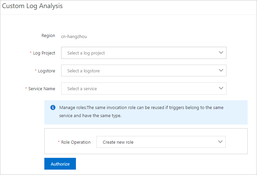Click the red asterisk beside Log Project
The image size is (257, 175).
pos(31,53)
